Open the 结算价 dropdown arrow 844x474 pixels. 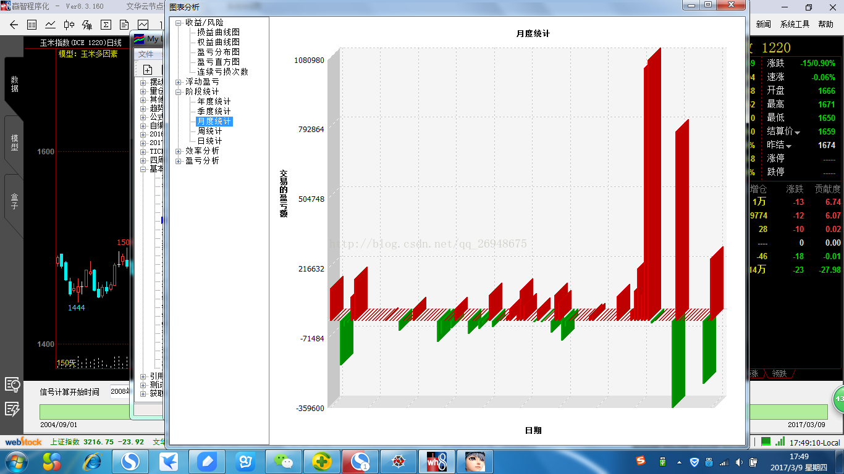coord(797,132)
